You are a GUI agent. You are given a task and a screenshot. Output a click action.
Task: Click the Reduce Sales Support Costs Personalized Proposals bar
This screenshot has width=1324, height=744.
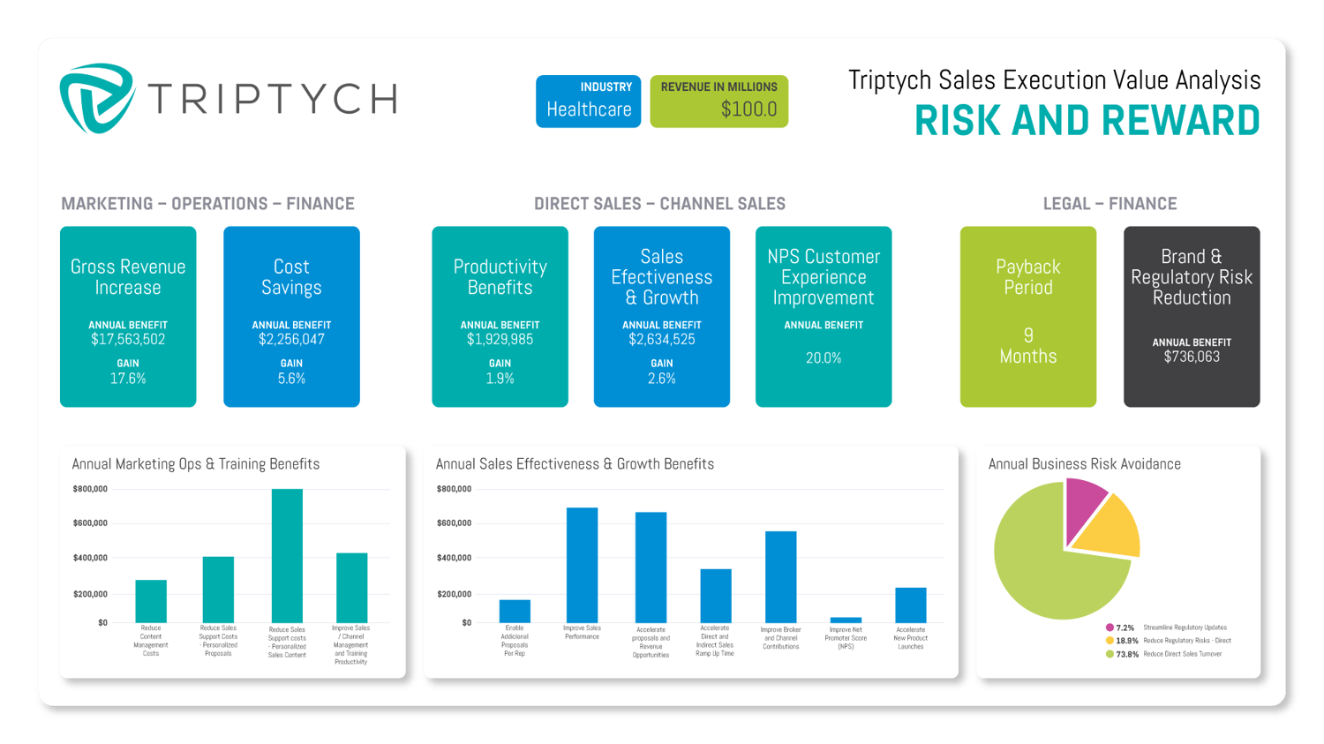point(218,590)
